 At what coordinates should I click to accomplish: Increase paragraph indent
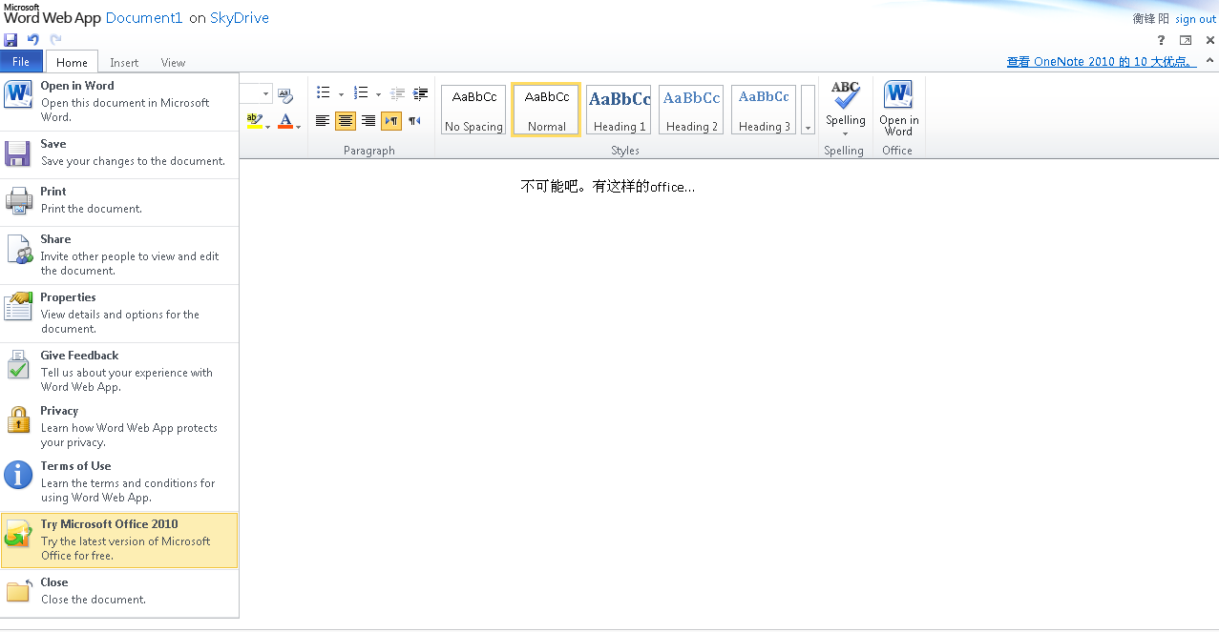tap(420, 93)
